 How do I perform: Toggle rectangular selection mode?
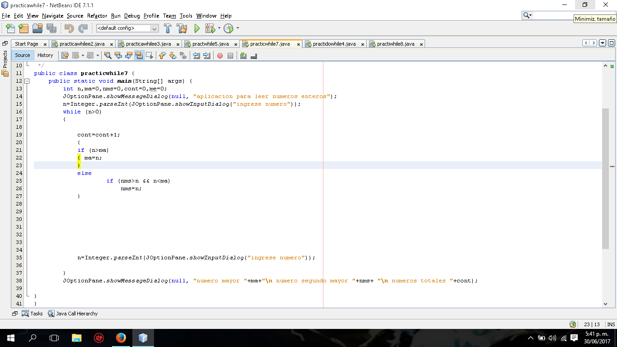[x=150, y=56]
